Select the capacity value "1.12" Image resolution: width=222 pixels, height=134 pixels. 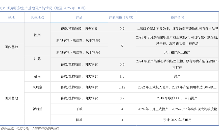(122, 87)
